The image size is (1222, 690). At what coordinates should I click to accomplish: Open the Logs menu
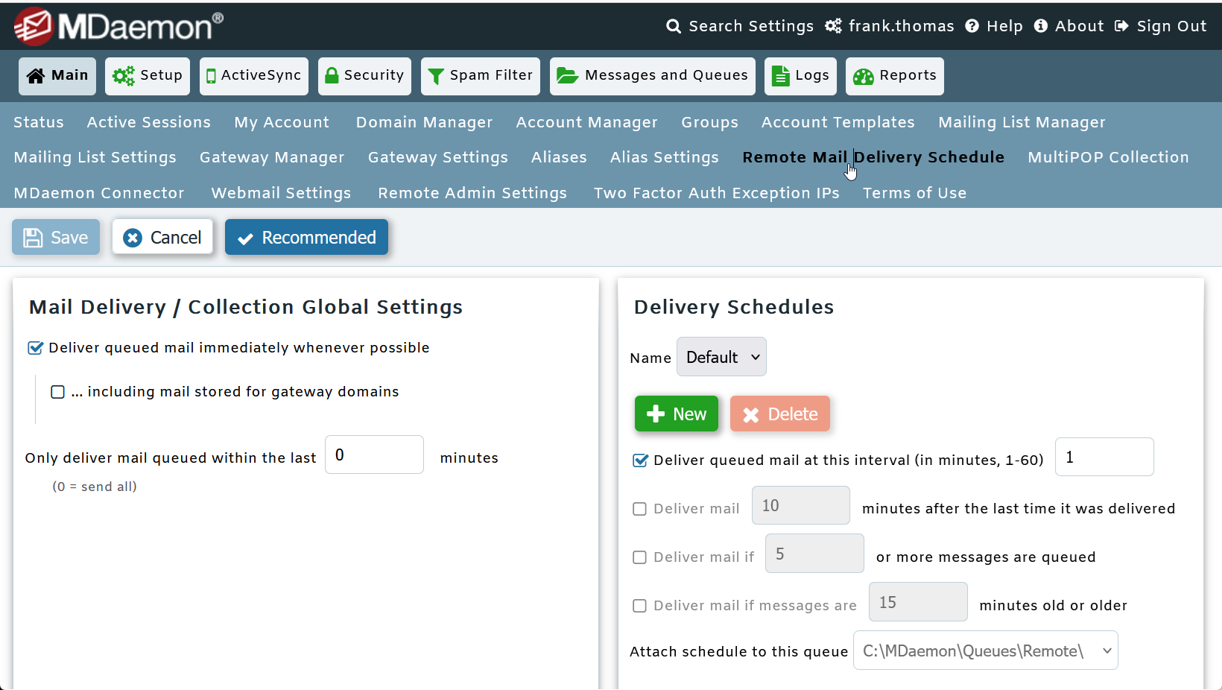(800, 76)
